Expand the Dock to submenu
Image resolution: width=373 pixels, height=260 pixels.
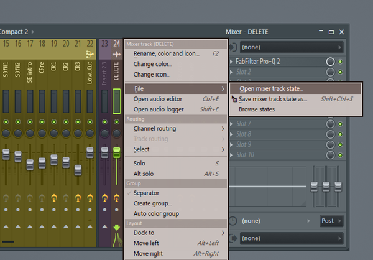176,233
